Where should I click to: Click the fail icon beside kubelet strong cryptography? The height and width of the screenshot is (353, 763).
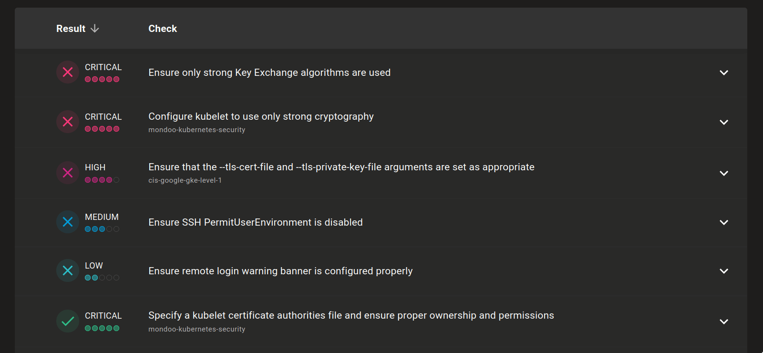(x=68, y=122)
